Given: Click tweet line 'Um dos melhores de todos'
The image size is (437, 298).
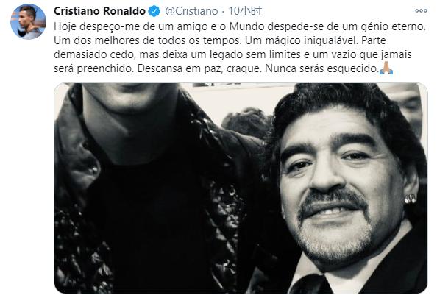Looking at the screenshot, I should [220, 40].
